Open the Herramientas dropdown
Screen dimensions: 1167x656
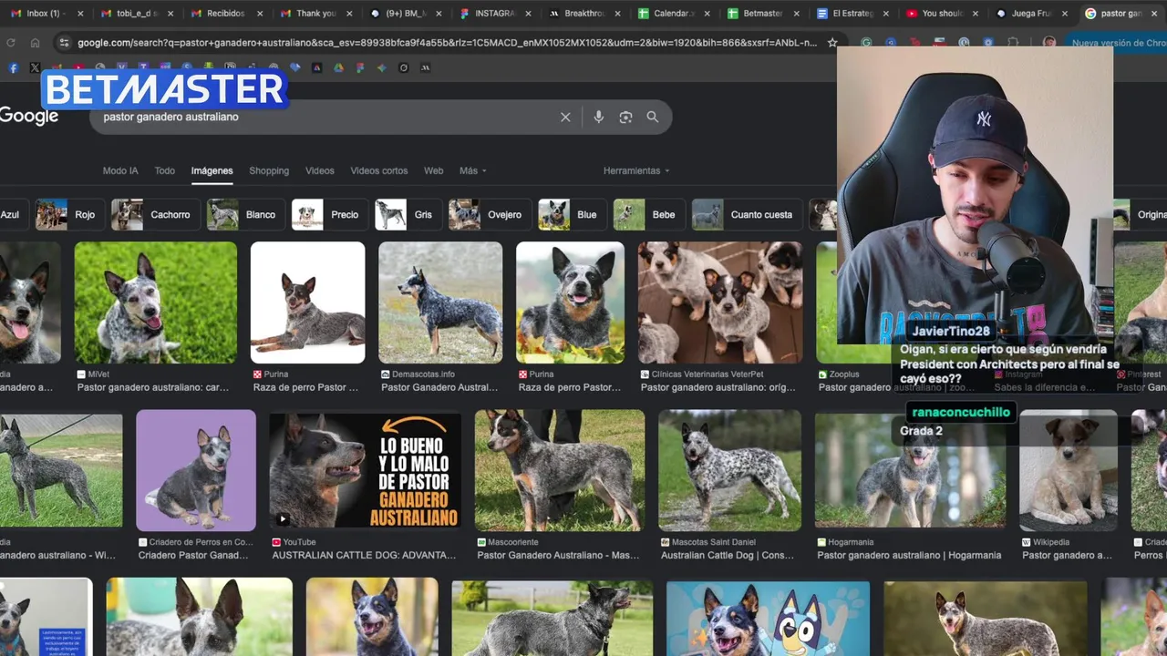point(636,170)
